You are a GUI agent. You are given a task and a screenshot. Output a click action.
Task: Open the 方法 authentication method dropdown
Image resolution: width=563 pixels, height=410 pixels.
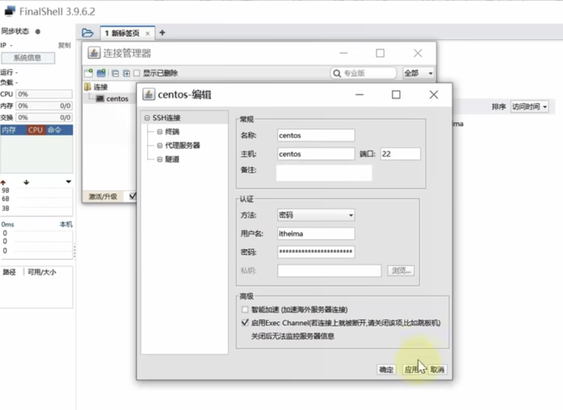[316, 215]
